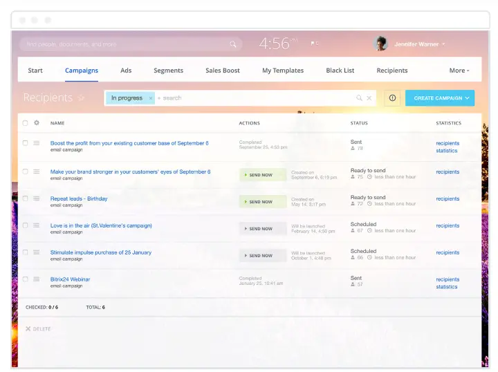Click the Status column header
The height and width of the screenshot is (372, 498).
pos(359,123)
